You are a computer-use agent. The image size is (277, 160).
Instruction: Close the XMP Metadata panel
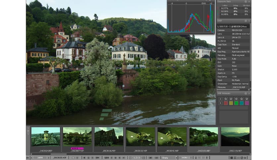249,94
